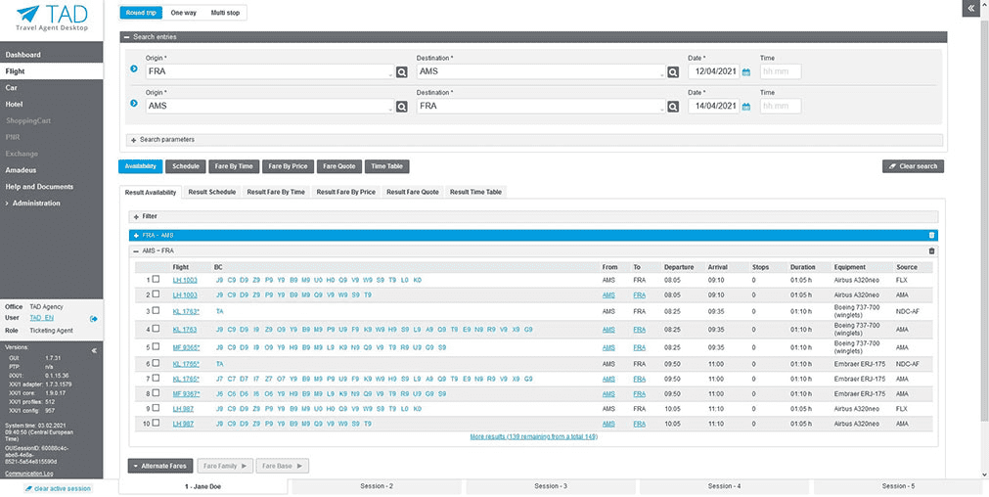Click the More results link below the table

[533, 436]
